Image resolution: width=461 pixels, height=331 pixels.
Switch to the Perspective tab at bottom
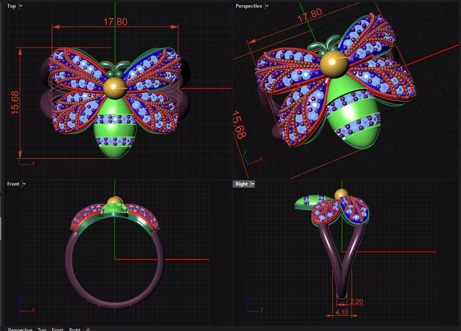(x=20, y=329)
